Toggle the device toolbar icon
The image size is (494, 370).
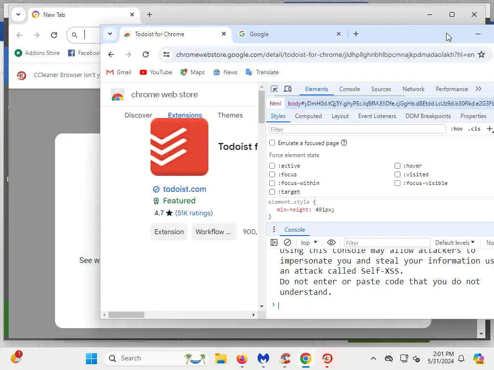(x=288, y=89)
